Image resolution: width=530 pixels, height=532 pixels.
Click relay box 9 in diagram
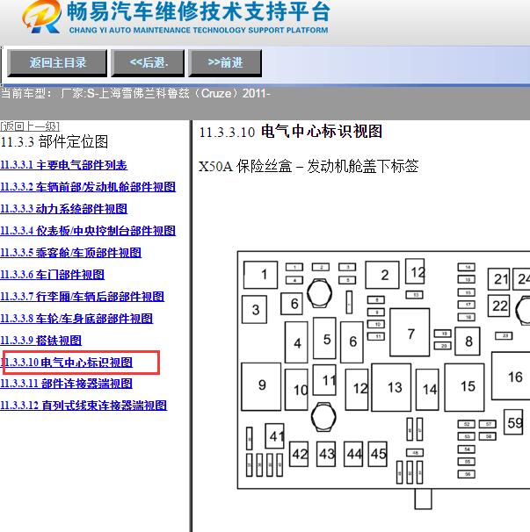tap(261, 386)
